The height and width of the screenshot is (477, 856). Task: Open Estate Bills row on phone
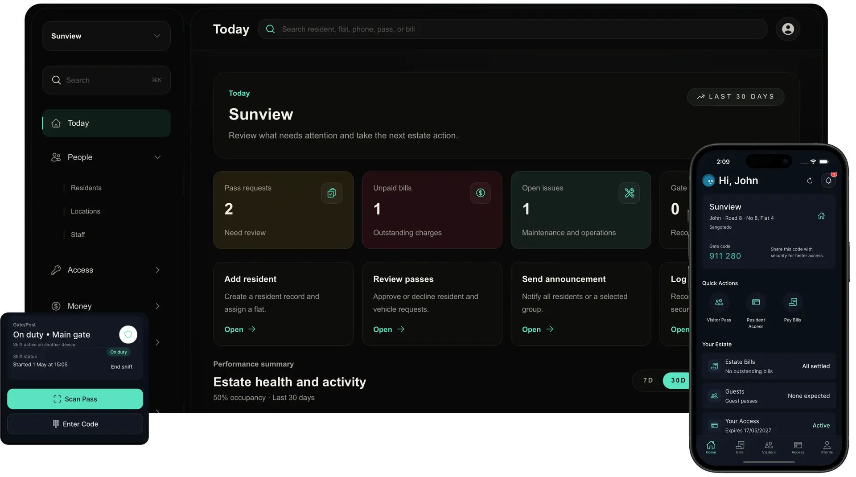[769, 366]
